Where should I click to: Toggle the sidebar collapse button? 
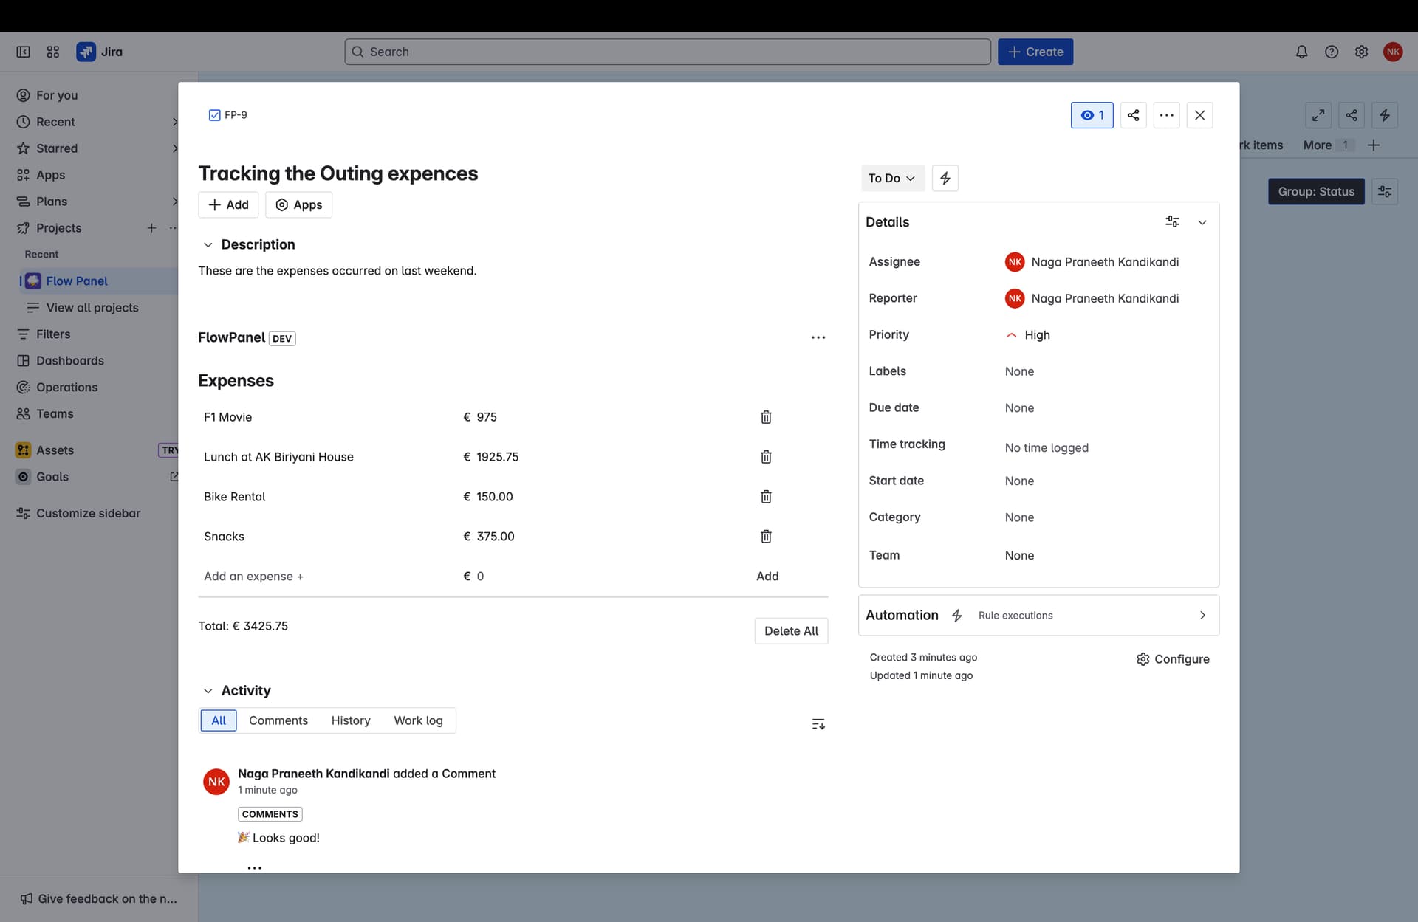[x=23, y=52]
